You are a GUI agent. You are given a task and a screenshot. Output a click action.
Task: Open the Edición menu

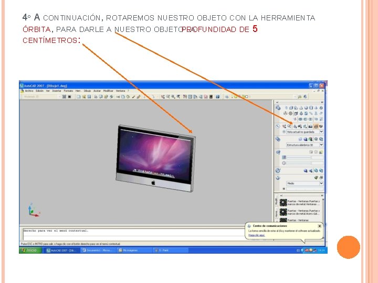point(39,91)
